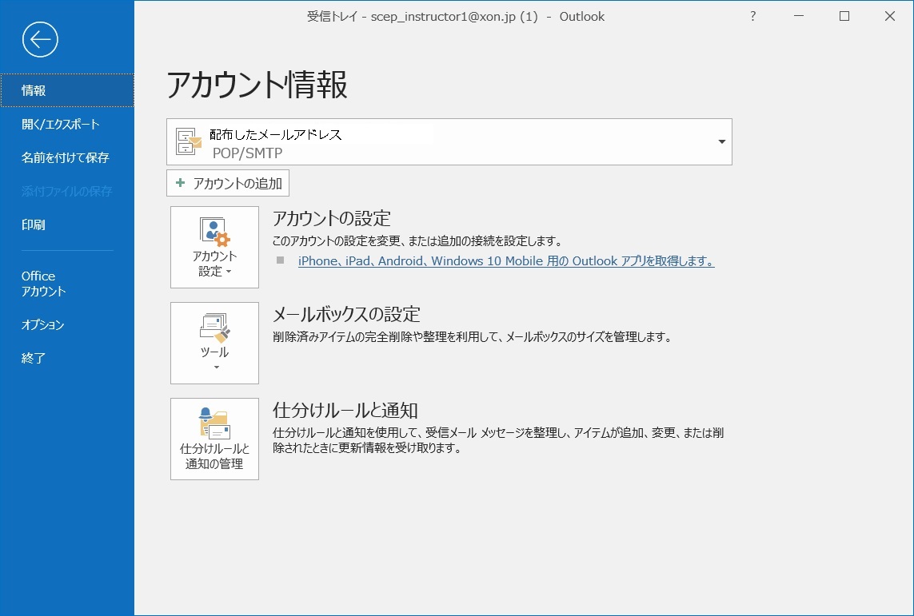Click the back arrow circle icon
This screenshot has width=914, height=616.
coord(40,39)
